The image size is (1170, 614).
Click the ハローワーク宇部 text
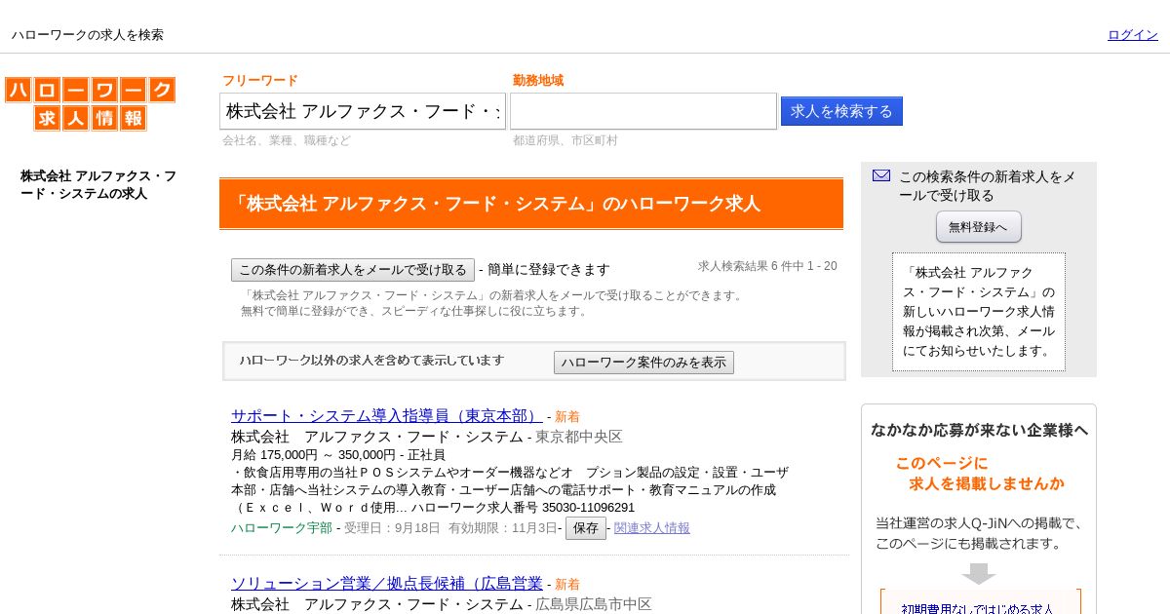[x=282, y=528]
